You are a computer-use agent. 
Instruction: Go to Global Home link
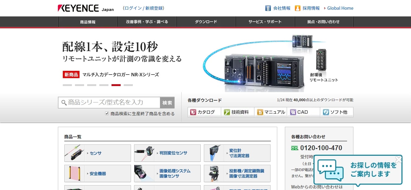coord(340,8)
